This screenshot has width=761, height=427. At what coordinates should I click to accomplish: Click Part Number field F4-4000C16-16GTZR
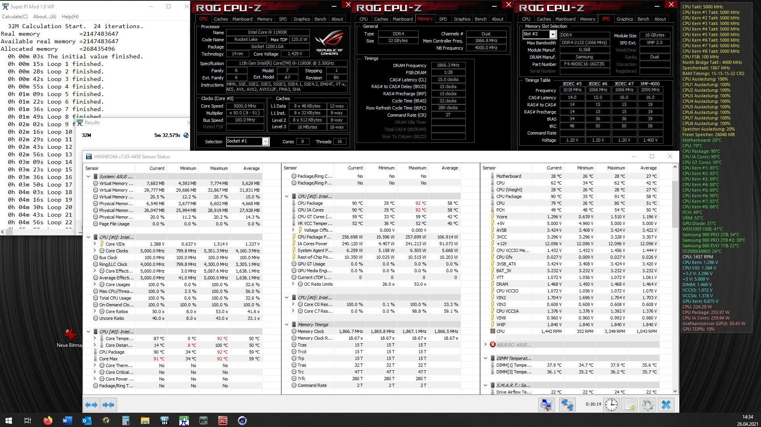pyautogui.click(x=584, y=64)
